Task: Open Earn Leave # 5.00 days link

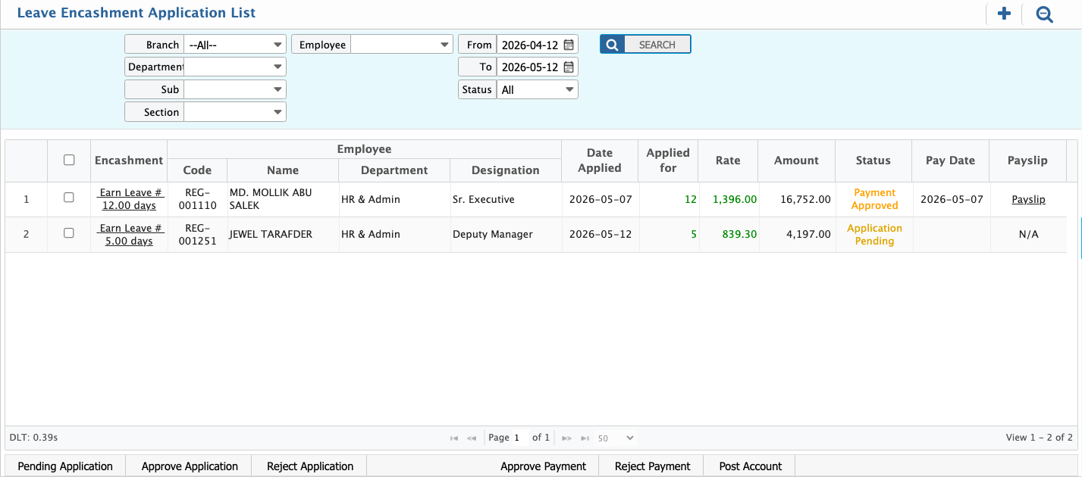Action: (129, 235)
